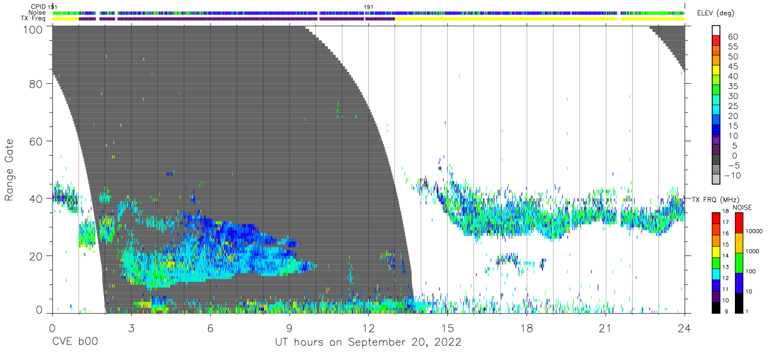Click the '191' CPID marker label
The image size is (770, 355).
(368, 7)
